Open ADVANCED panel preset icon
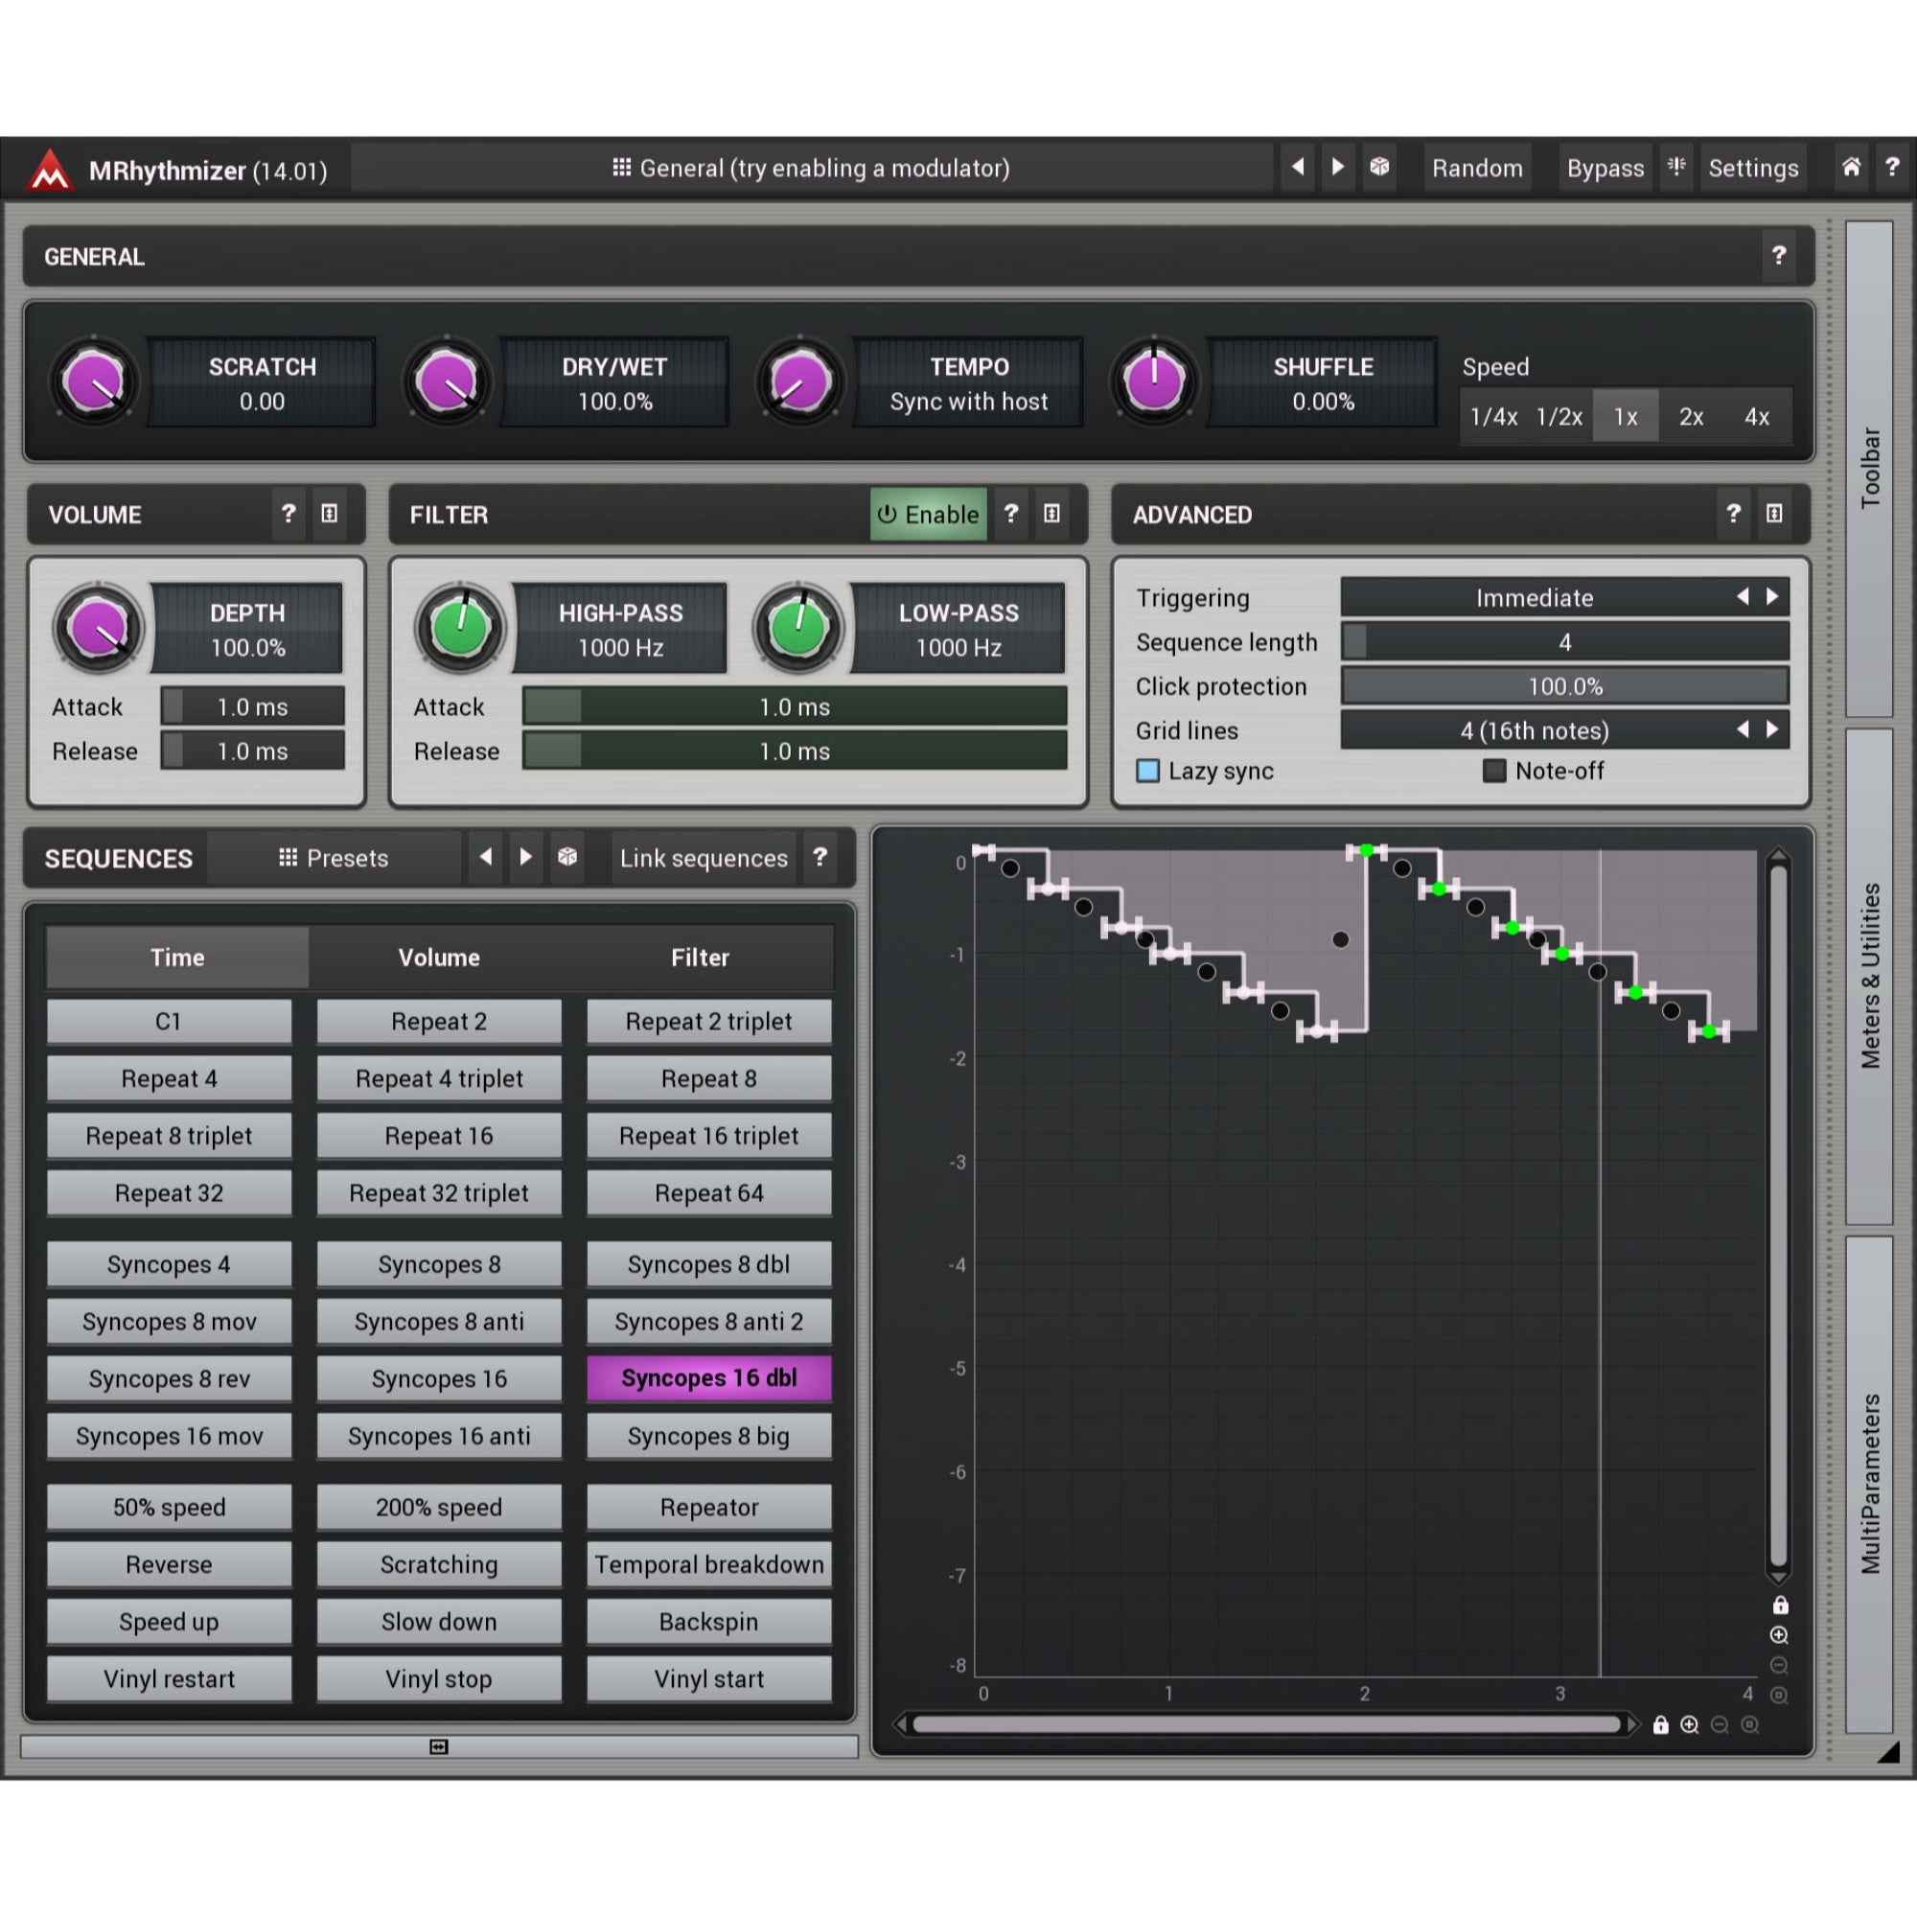The width and height of the screenshot is (1917, 1917). (1774, 514)
